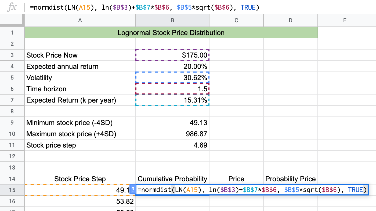Select row 11 header
Image resolution: width=376 pixels, height=211 pixels.
point(12,145)
